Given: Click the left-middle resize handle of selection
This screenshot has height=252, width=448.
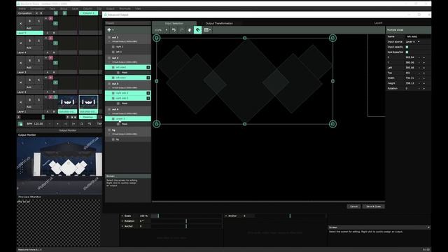Looking at the screenshot, I should coord(157,81).
